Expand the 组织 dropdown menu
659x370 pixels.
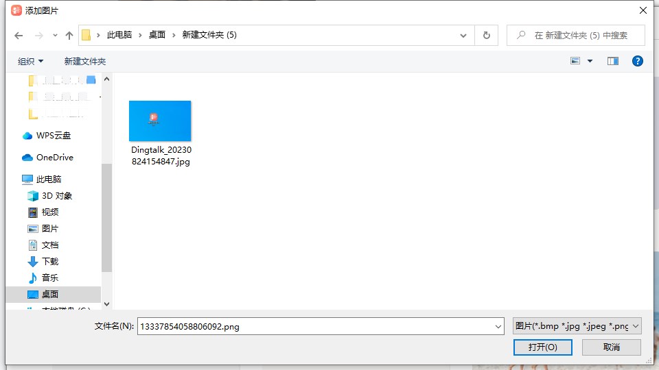(x=30, y=61)
